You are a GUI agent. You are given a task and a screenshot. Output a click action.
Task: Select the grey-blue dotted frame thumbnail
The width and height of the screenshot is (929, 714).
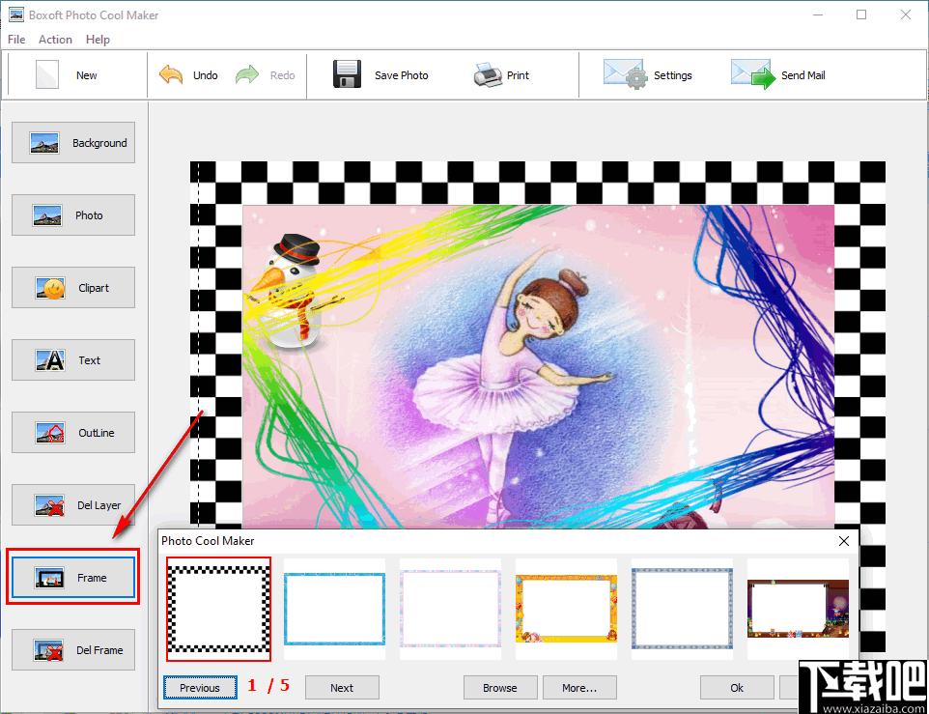(x=682, y=609)
